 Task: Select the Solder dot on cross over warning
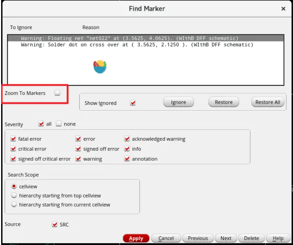tap(146, 45)
